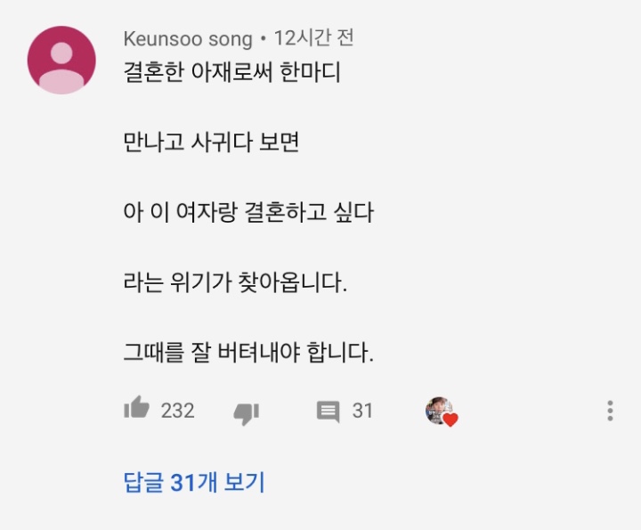This screenshot has width=641, height=530.
Task: Like the comment with thumbs-up icon
Action: 136,410
